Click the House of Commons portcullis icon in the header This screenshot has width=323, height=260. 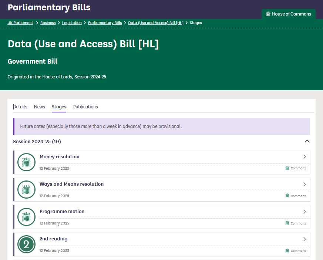tap(268, 14)
